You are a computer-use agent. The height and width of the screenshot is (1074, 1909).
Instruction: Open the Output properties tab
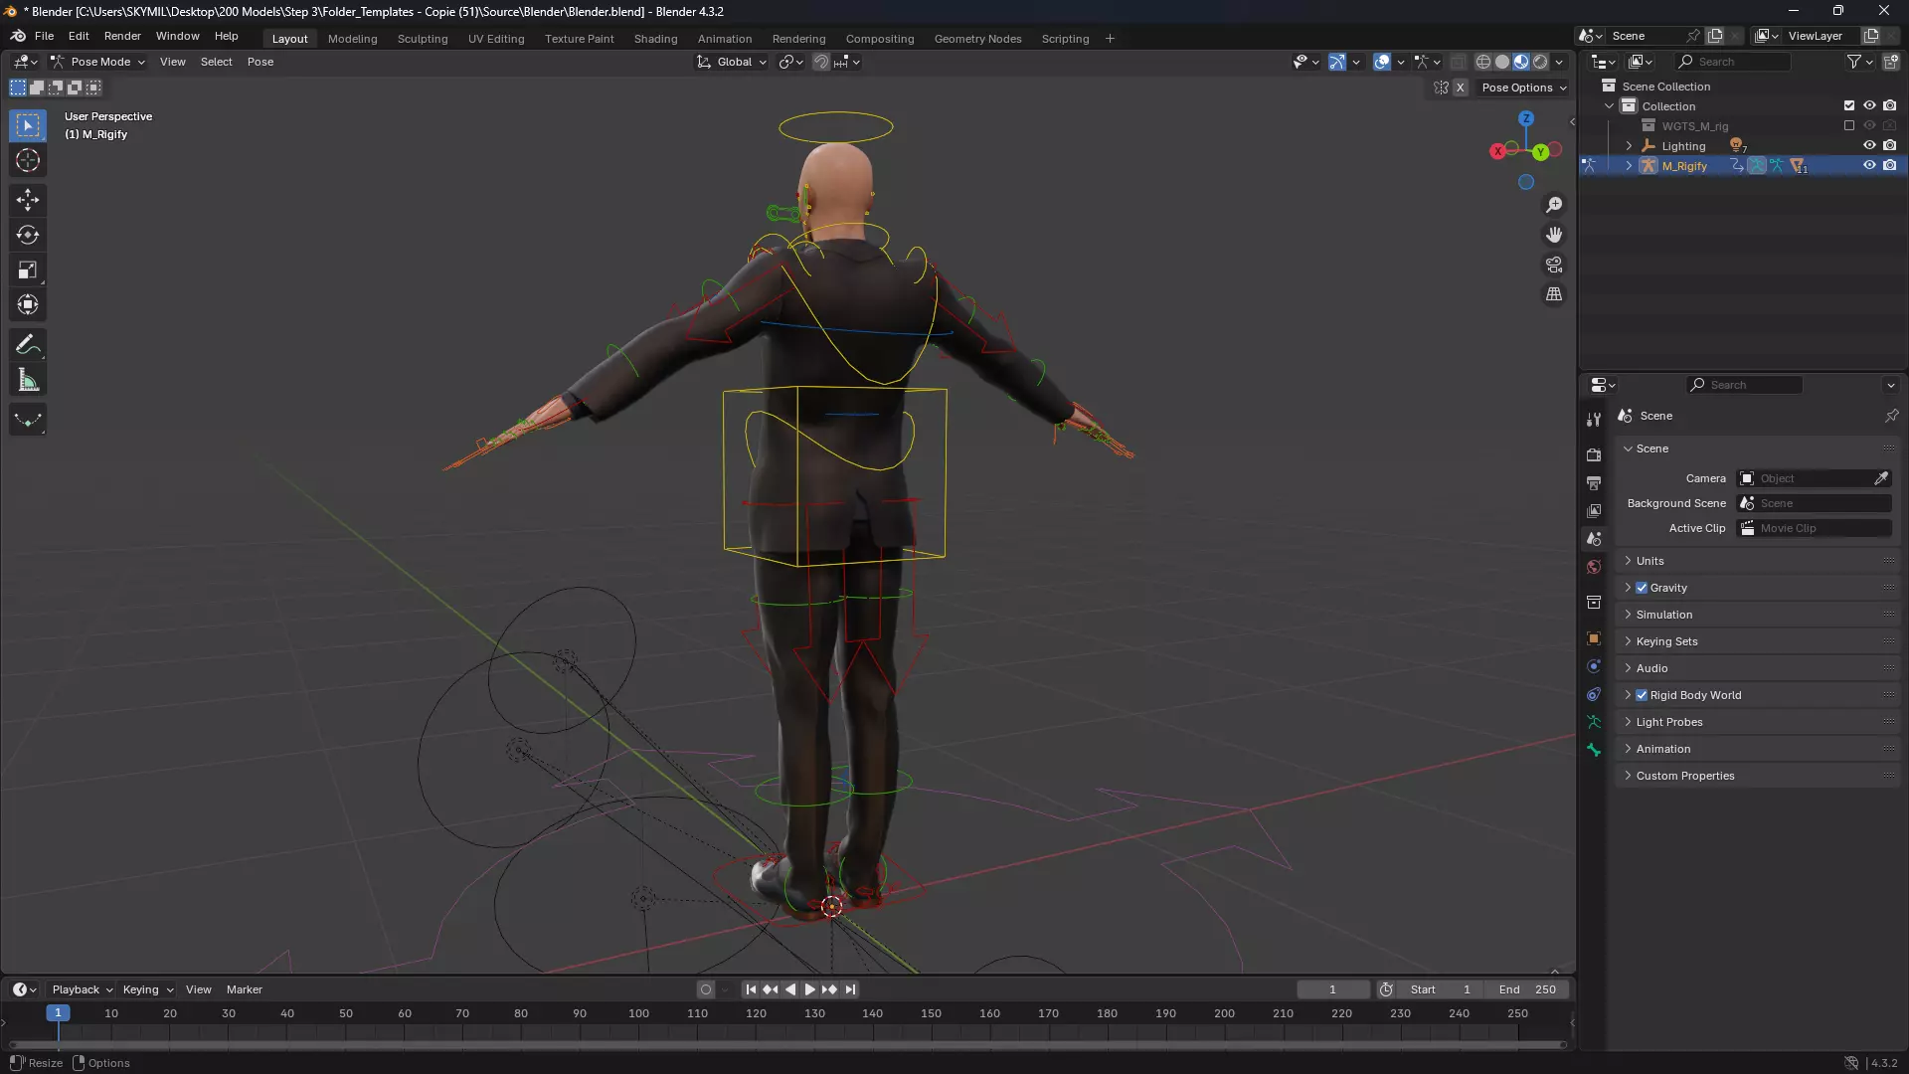pos(1594,482)
